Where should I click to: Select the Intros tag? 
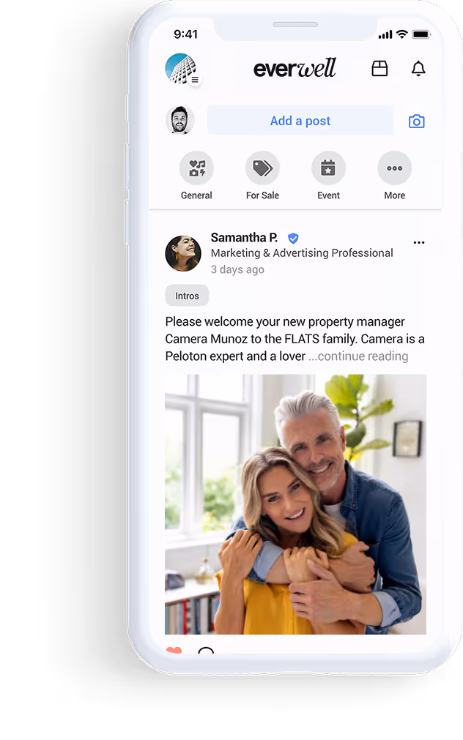point(187,296)
